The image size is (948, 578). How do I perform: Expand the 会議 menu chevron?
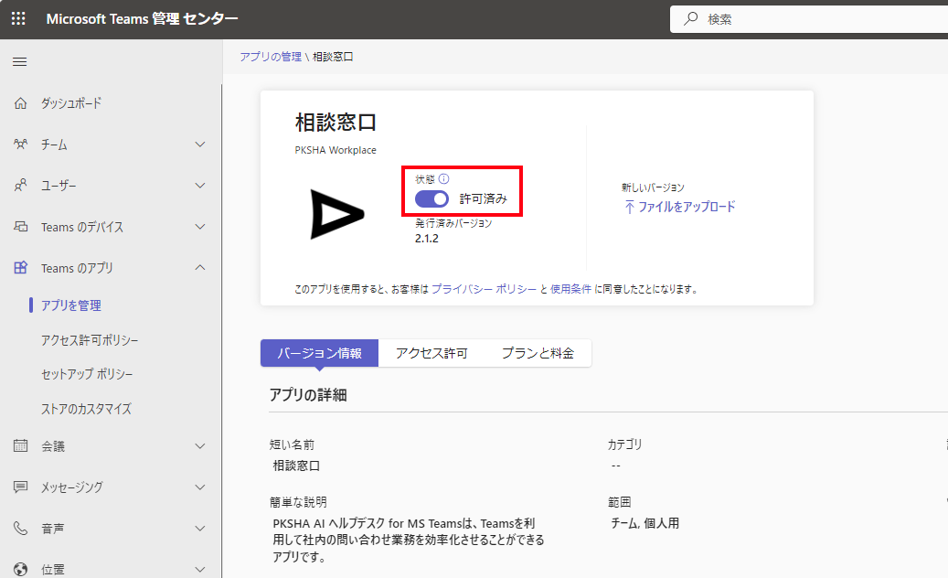point(200,446)
